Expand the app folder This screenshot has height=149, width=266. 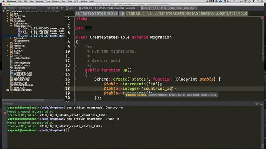coord(7,14)
